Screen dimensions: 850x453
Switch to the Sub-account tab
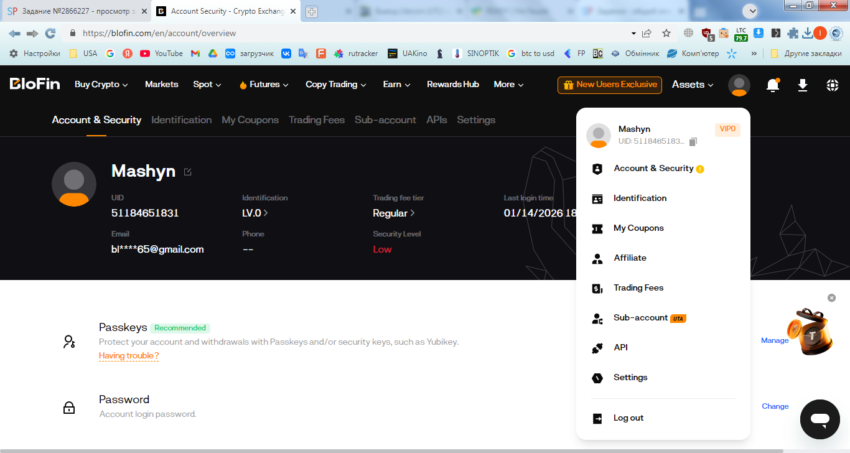coord(385,120)
